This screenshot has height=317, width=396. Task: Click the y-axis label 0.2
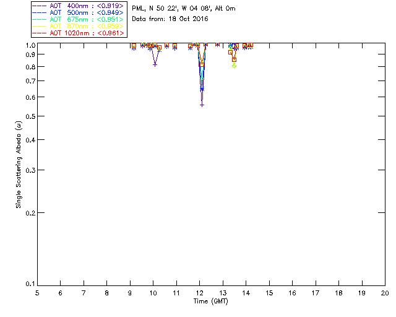click(30, 213)
